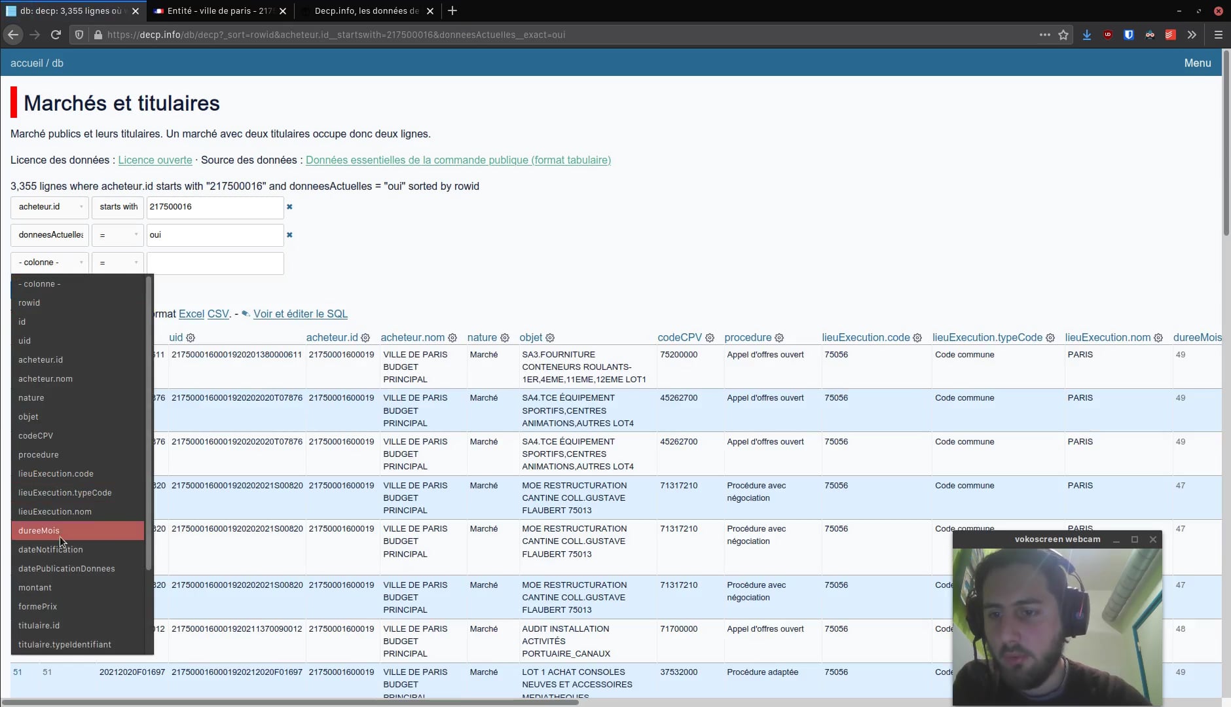Screen dimensions: 1231x707
Task: Sort the table by acheteur.nom header
Action: pyautogui.click(x=413, y=338)
